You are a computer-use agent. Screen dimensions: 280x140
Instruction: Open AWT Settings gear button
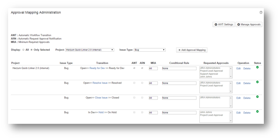[x=223, y=25]
